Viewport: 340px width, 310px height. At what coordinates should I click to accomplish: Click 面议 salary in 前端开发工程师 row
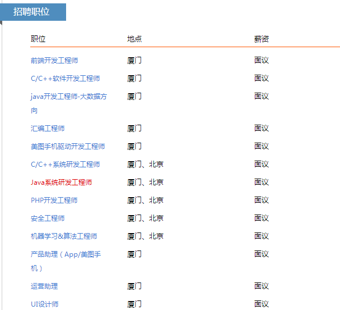(x=261, y=60)
